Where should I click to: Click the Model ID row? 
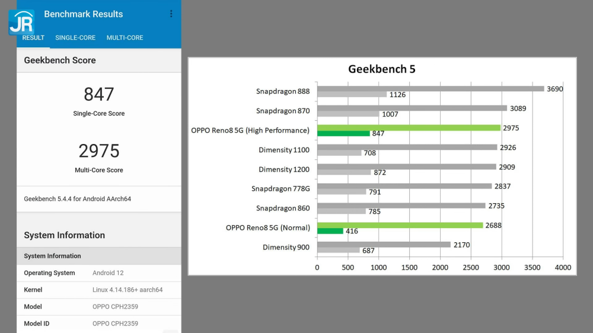pos(98,324)
